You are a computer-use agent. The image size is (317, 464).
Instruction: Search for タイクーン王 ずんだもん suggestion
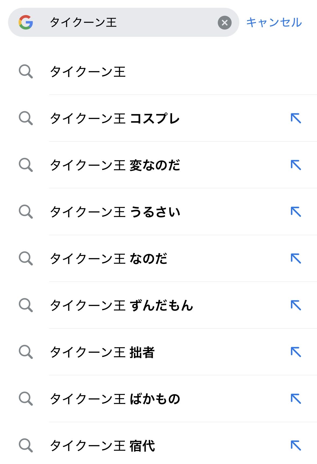(x=122, y=305)
